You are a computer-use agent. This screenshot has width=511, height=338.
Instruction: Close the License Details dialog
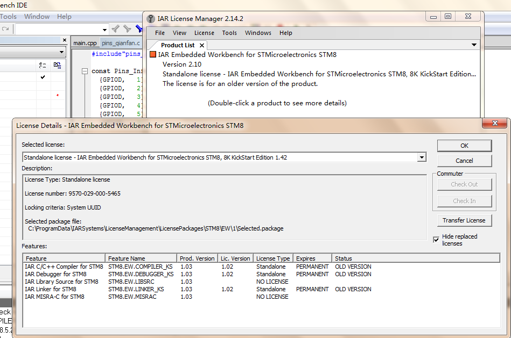[x=495, y=123]
